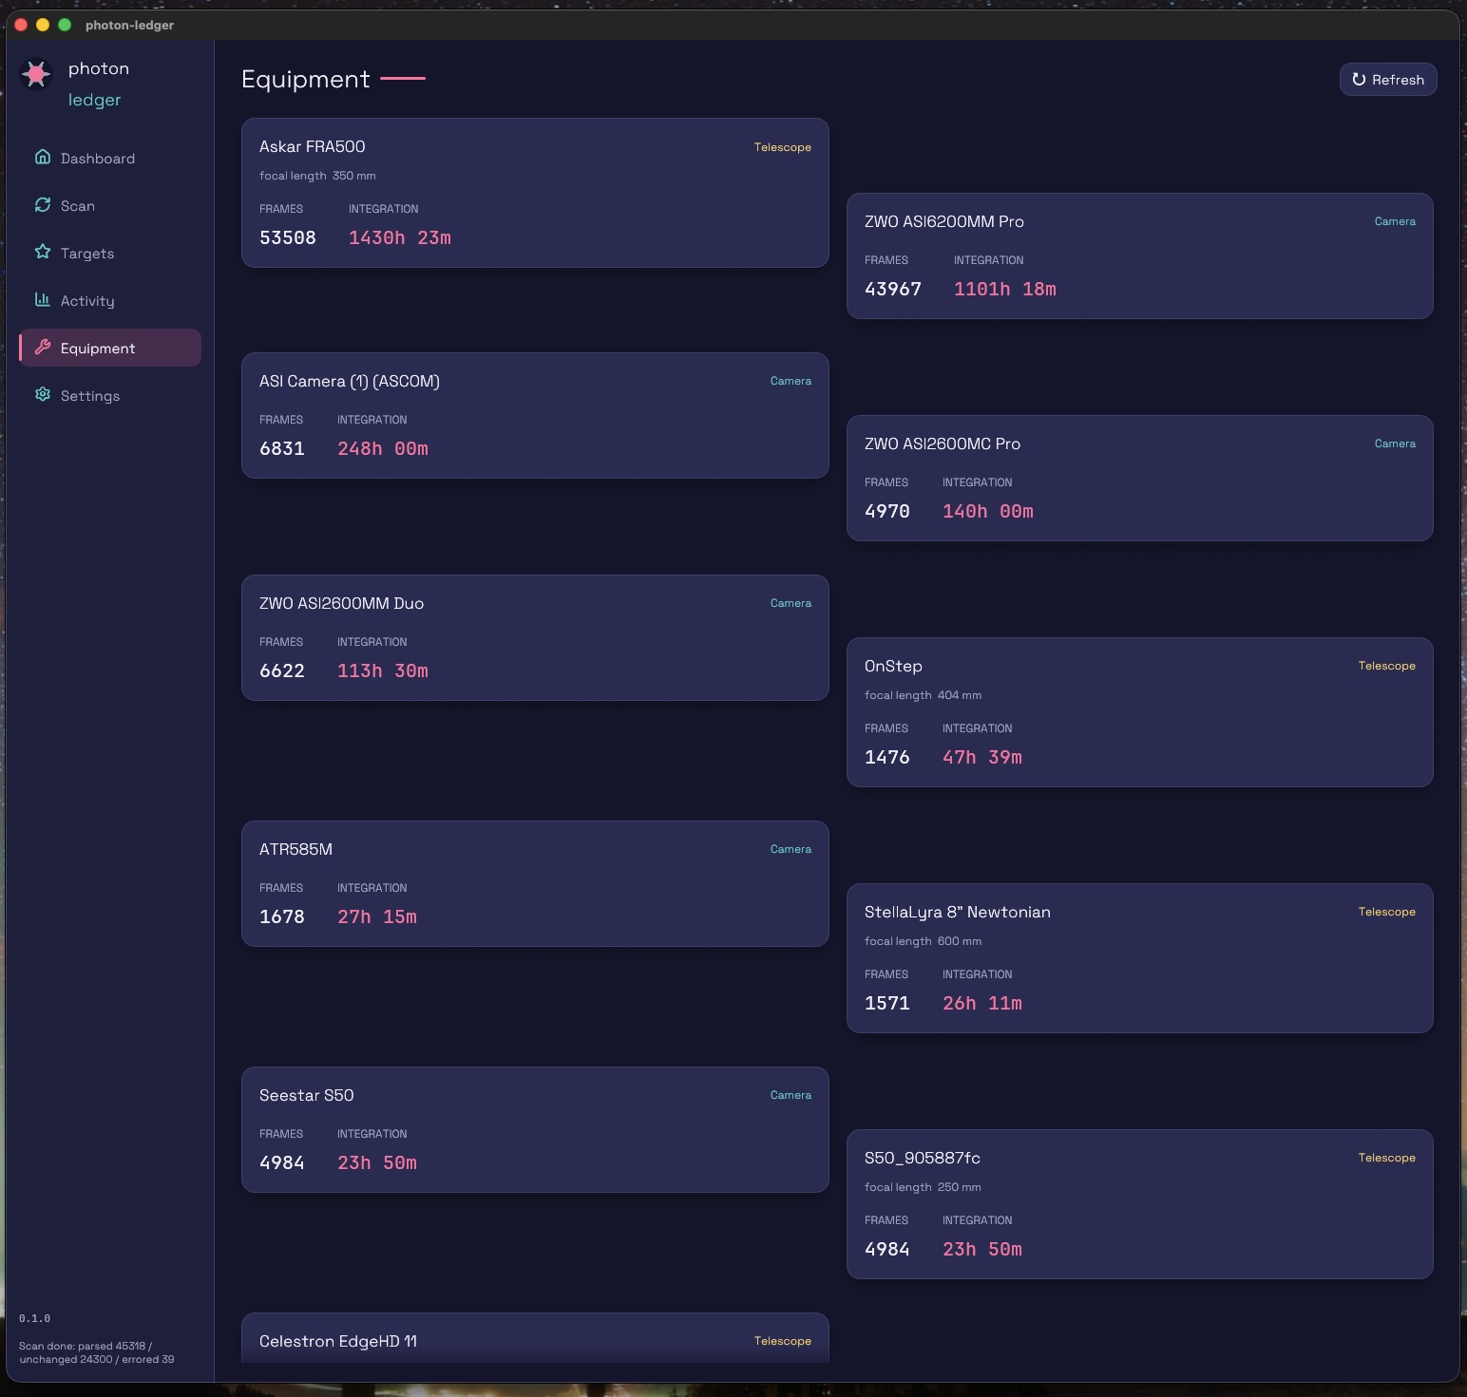The width and height of the screenshot is (1467, 1397).
Task: Select frame count 53508
Action: (x=288, y=237)
